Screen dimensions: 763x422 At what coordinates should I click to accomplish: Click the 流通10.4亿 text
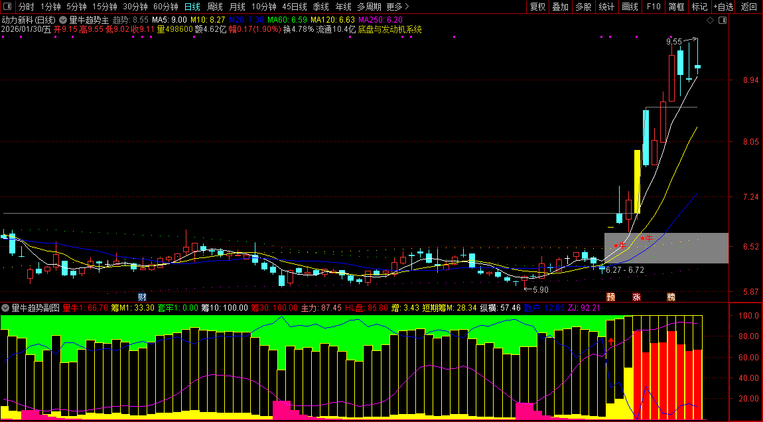pyautogui.click(x=336, y=29)
